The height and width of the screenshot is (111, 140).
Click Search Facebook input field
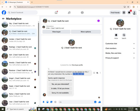point(22,13)
